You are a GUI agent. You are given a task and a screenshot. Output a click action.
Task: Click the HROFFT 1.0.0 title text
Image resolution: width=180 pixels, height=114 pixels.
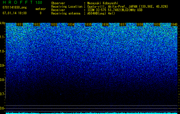[22, 2]
